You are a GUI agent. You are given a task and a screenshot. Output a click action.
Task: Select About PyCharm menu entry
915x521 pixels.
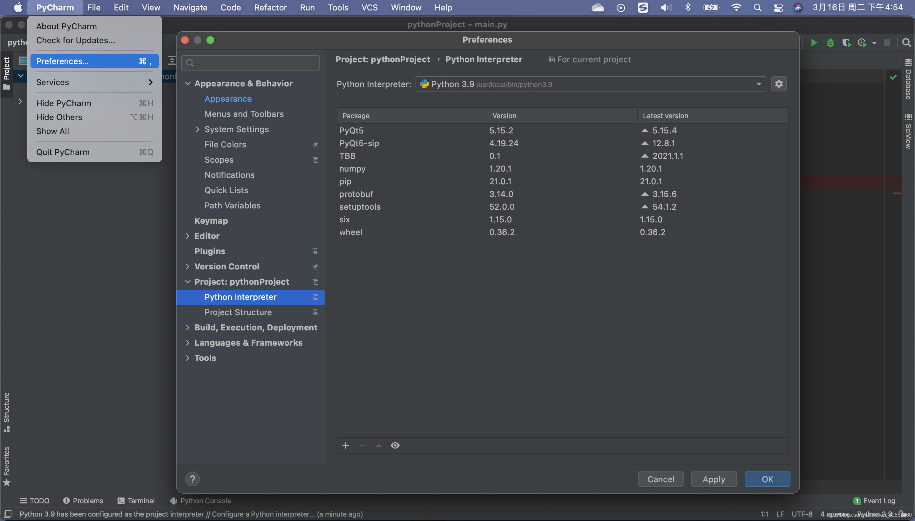click(x=66, y=26)
